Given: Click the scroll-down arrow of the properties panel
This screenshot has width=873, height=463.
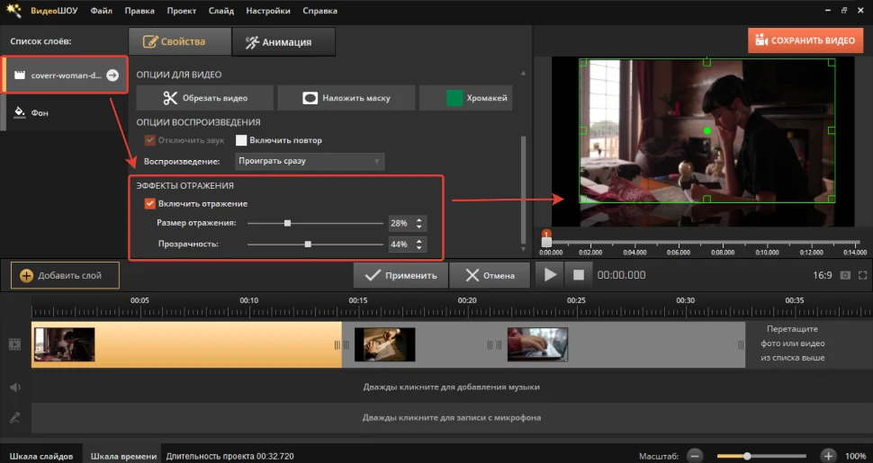Looking at the screenshot, I should point(523,249).
